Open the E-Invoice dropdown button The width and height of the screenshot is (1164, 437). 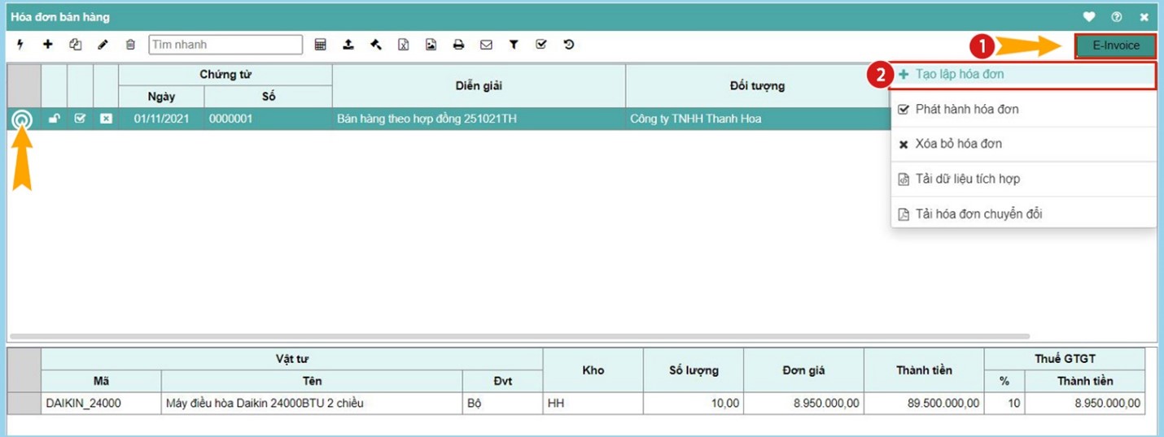point(1115,45)
